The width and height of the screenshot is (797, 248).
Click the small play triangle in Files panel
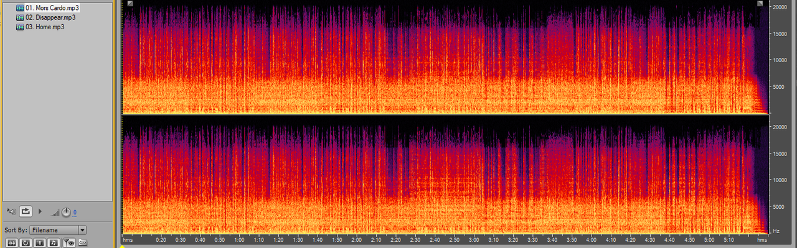(40, 211)
